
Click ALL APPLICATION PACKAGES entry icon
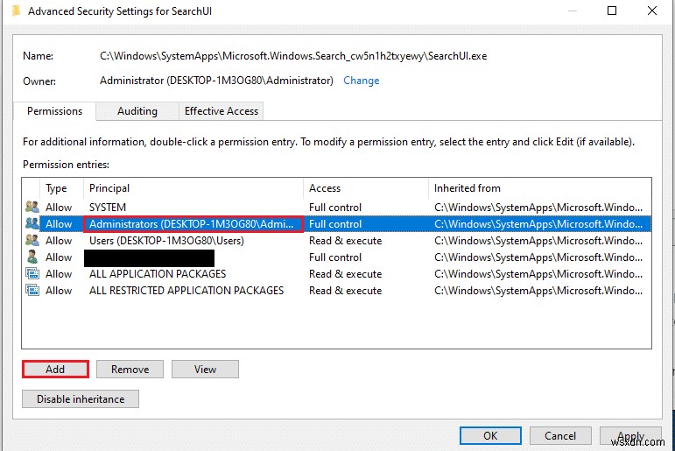coord(32,274)
